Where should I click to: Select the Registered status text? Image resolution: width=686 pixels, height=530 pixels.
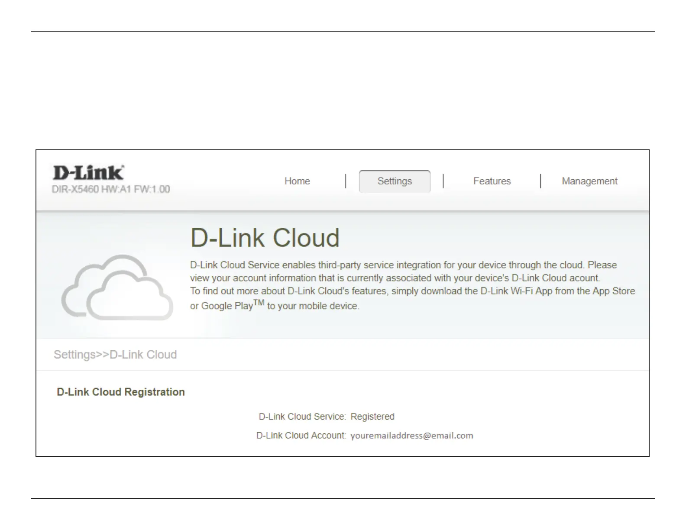click(x=372, y=417)
